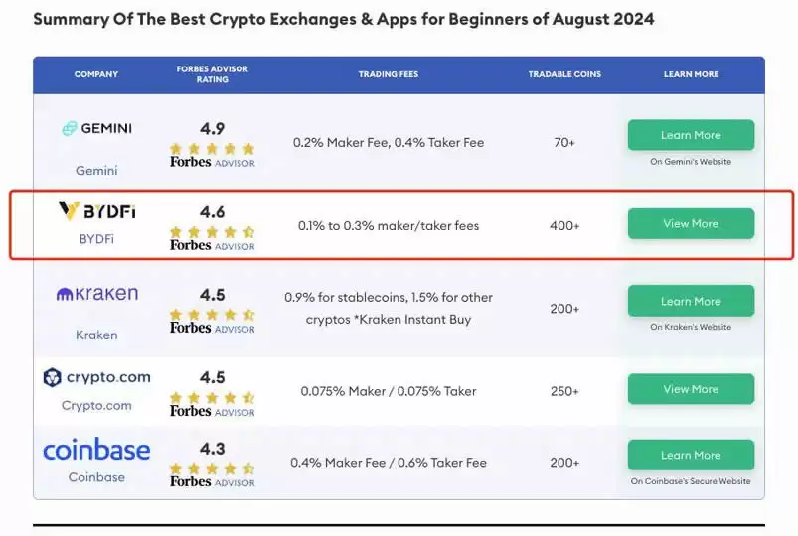Image resolution: width=798 pixels, height=536 pixels.
Task: Click Coinbase's Forbes Advisor badge
Action: pos(212,482)
